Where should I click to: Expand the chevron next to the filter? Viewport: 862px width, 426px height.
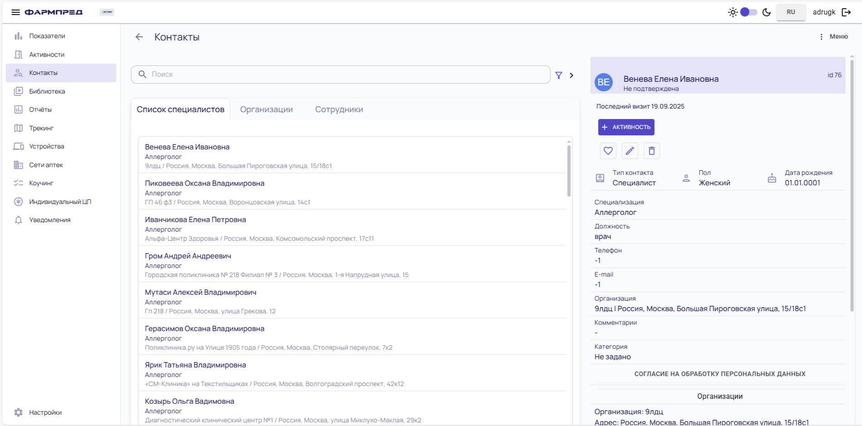pos(572,75)
